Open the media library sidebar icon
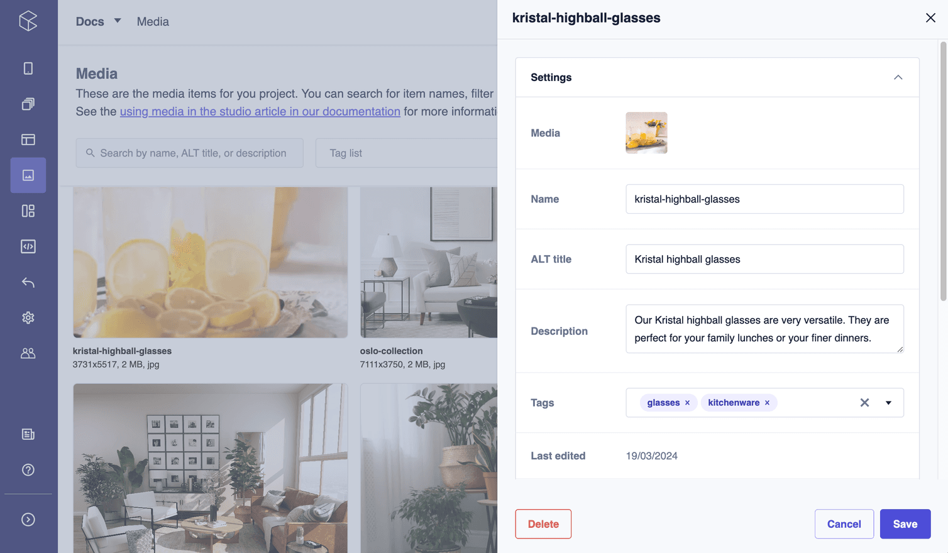 (x=28, y=175)
